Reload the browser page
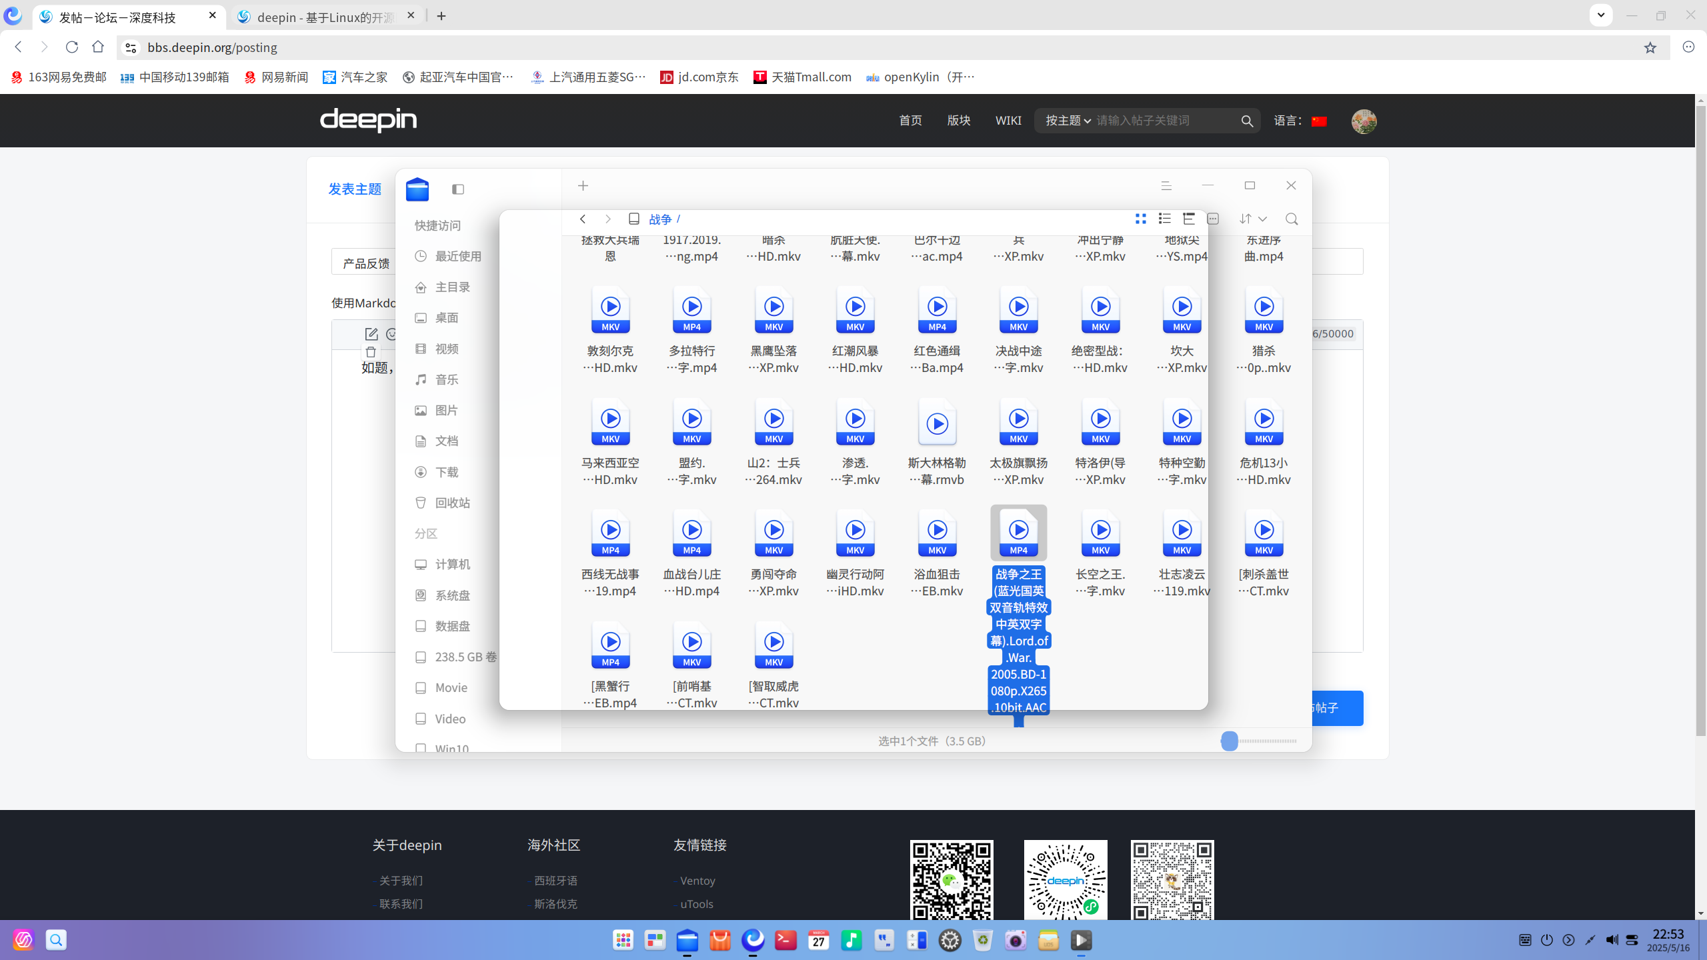1707x960 pixels. (72, 47)
